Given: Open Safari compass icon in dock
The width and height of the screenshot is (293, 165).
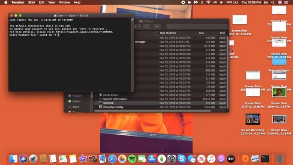Looking at the screenshot, I should 112,159.
